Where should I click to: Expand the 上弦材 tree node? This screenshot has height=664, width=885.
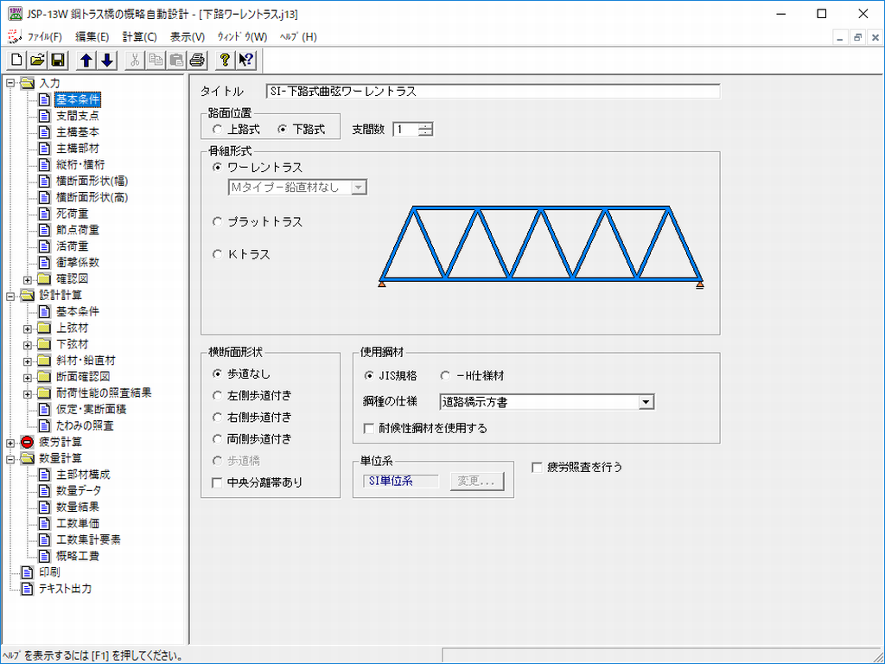(28, 329)
